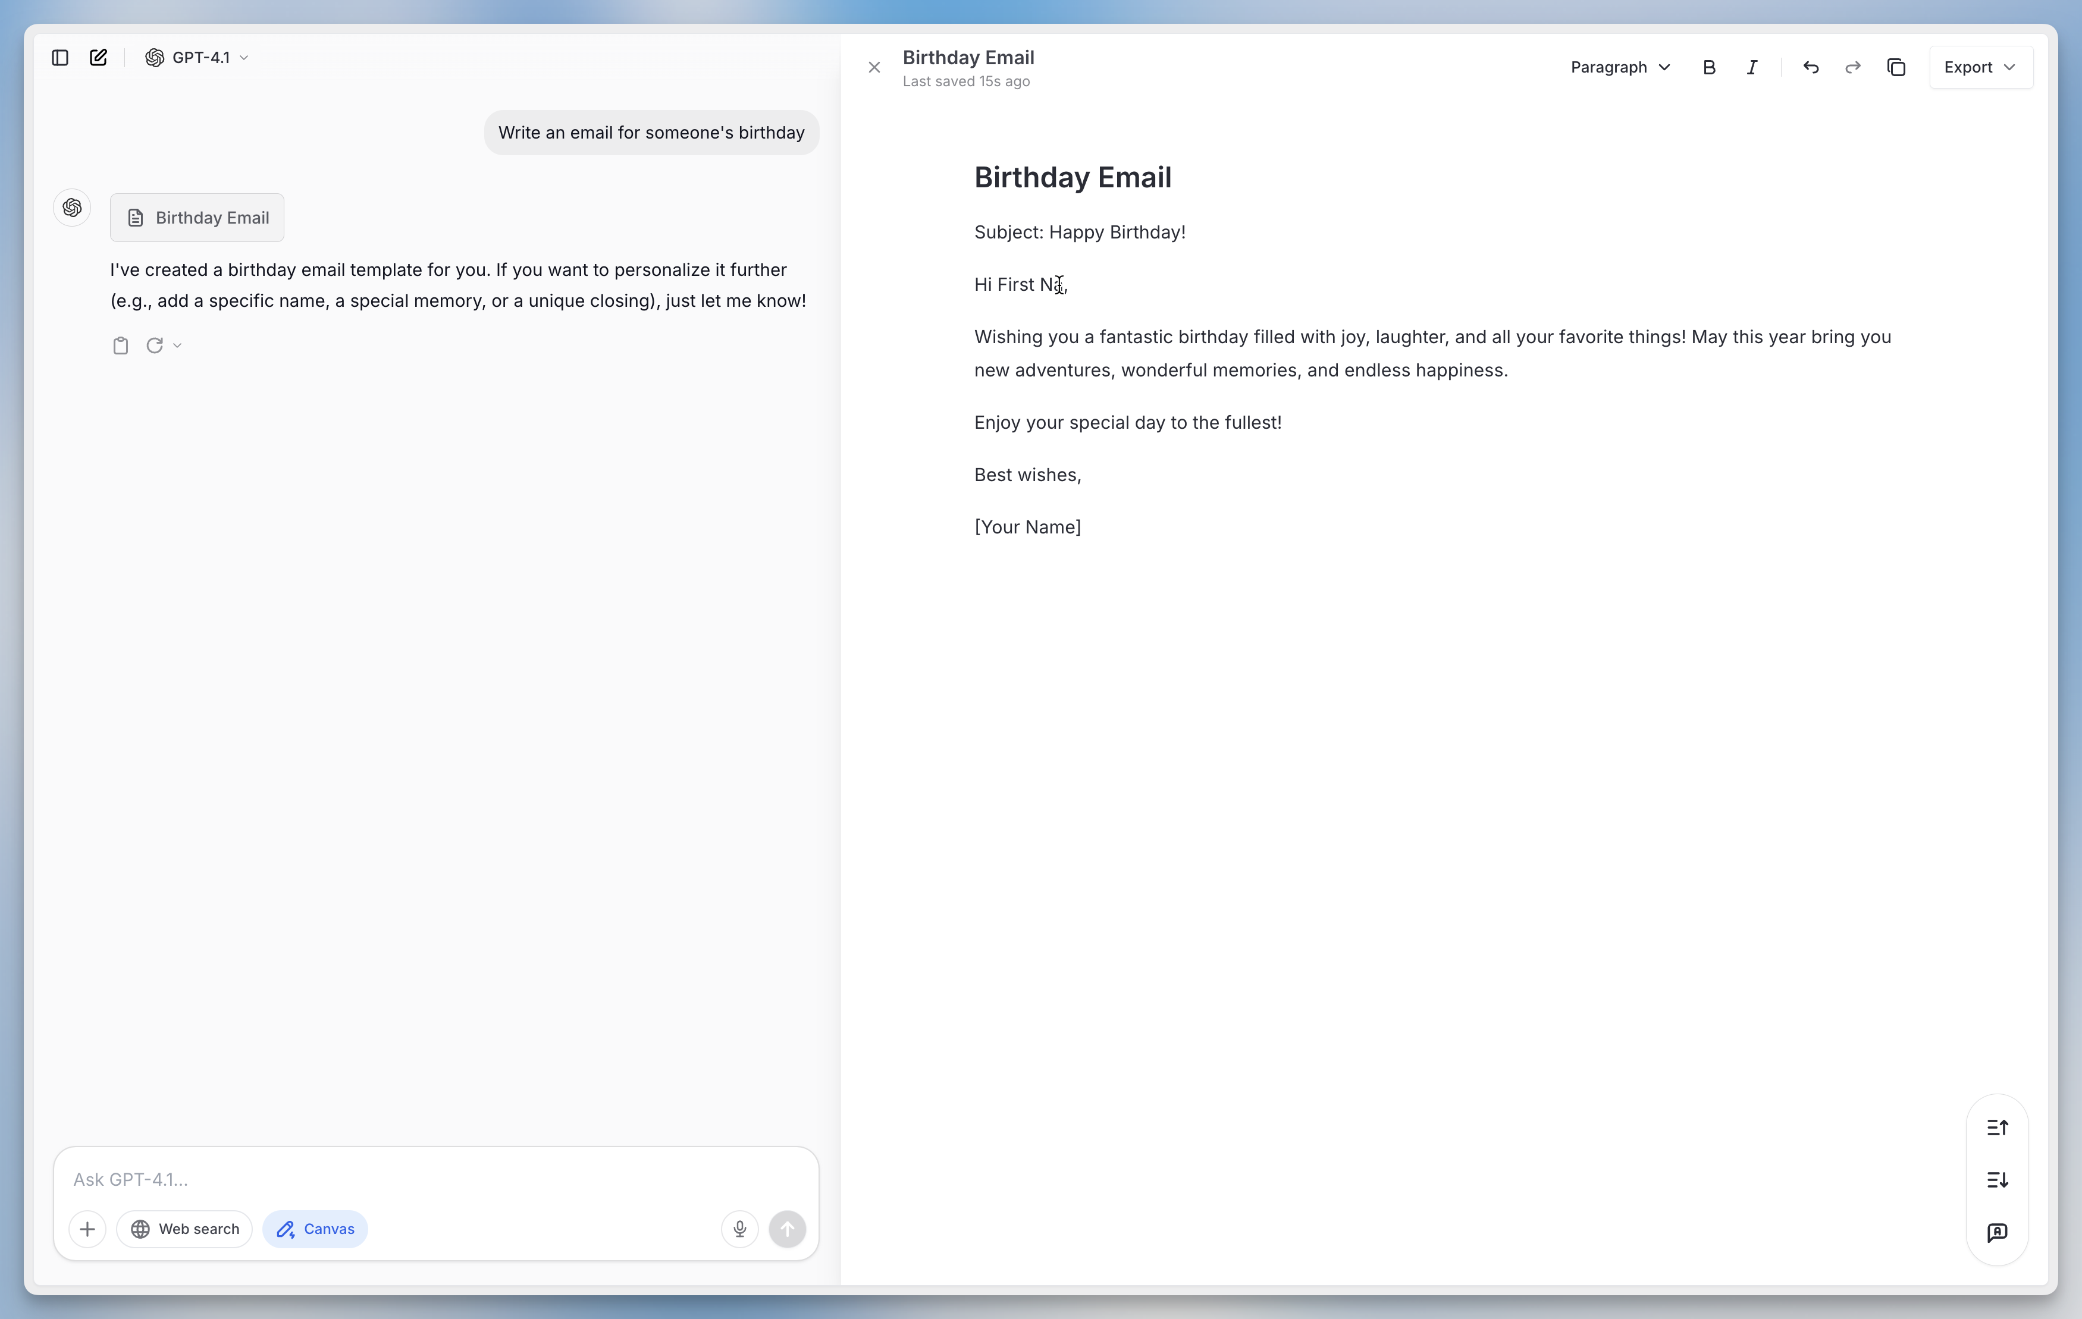This screenshot has width=2082, height=1319.
Task: Click the Subject: Happy Birthday! line
Action: click(x=1080, y=233)
